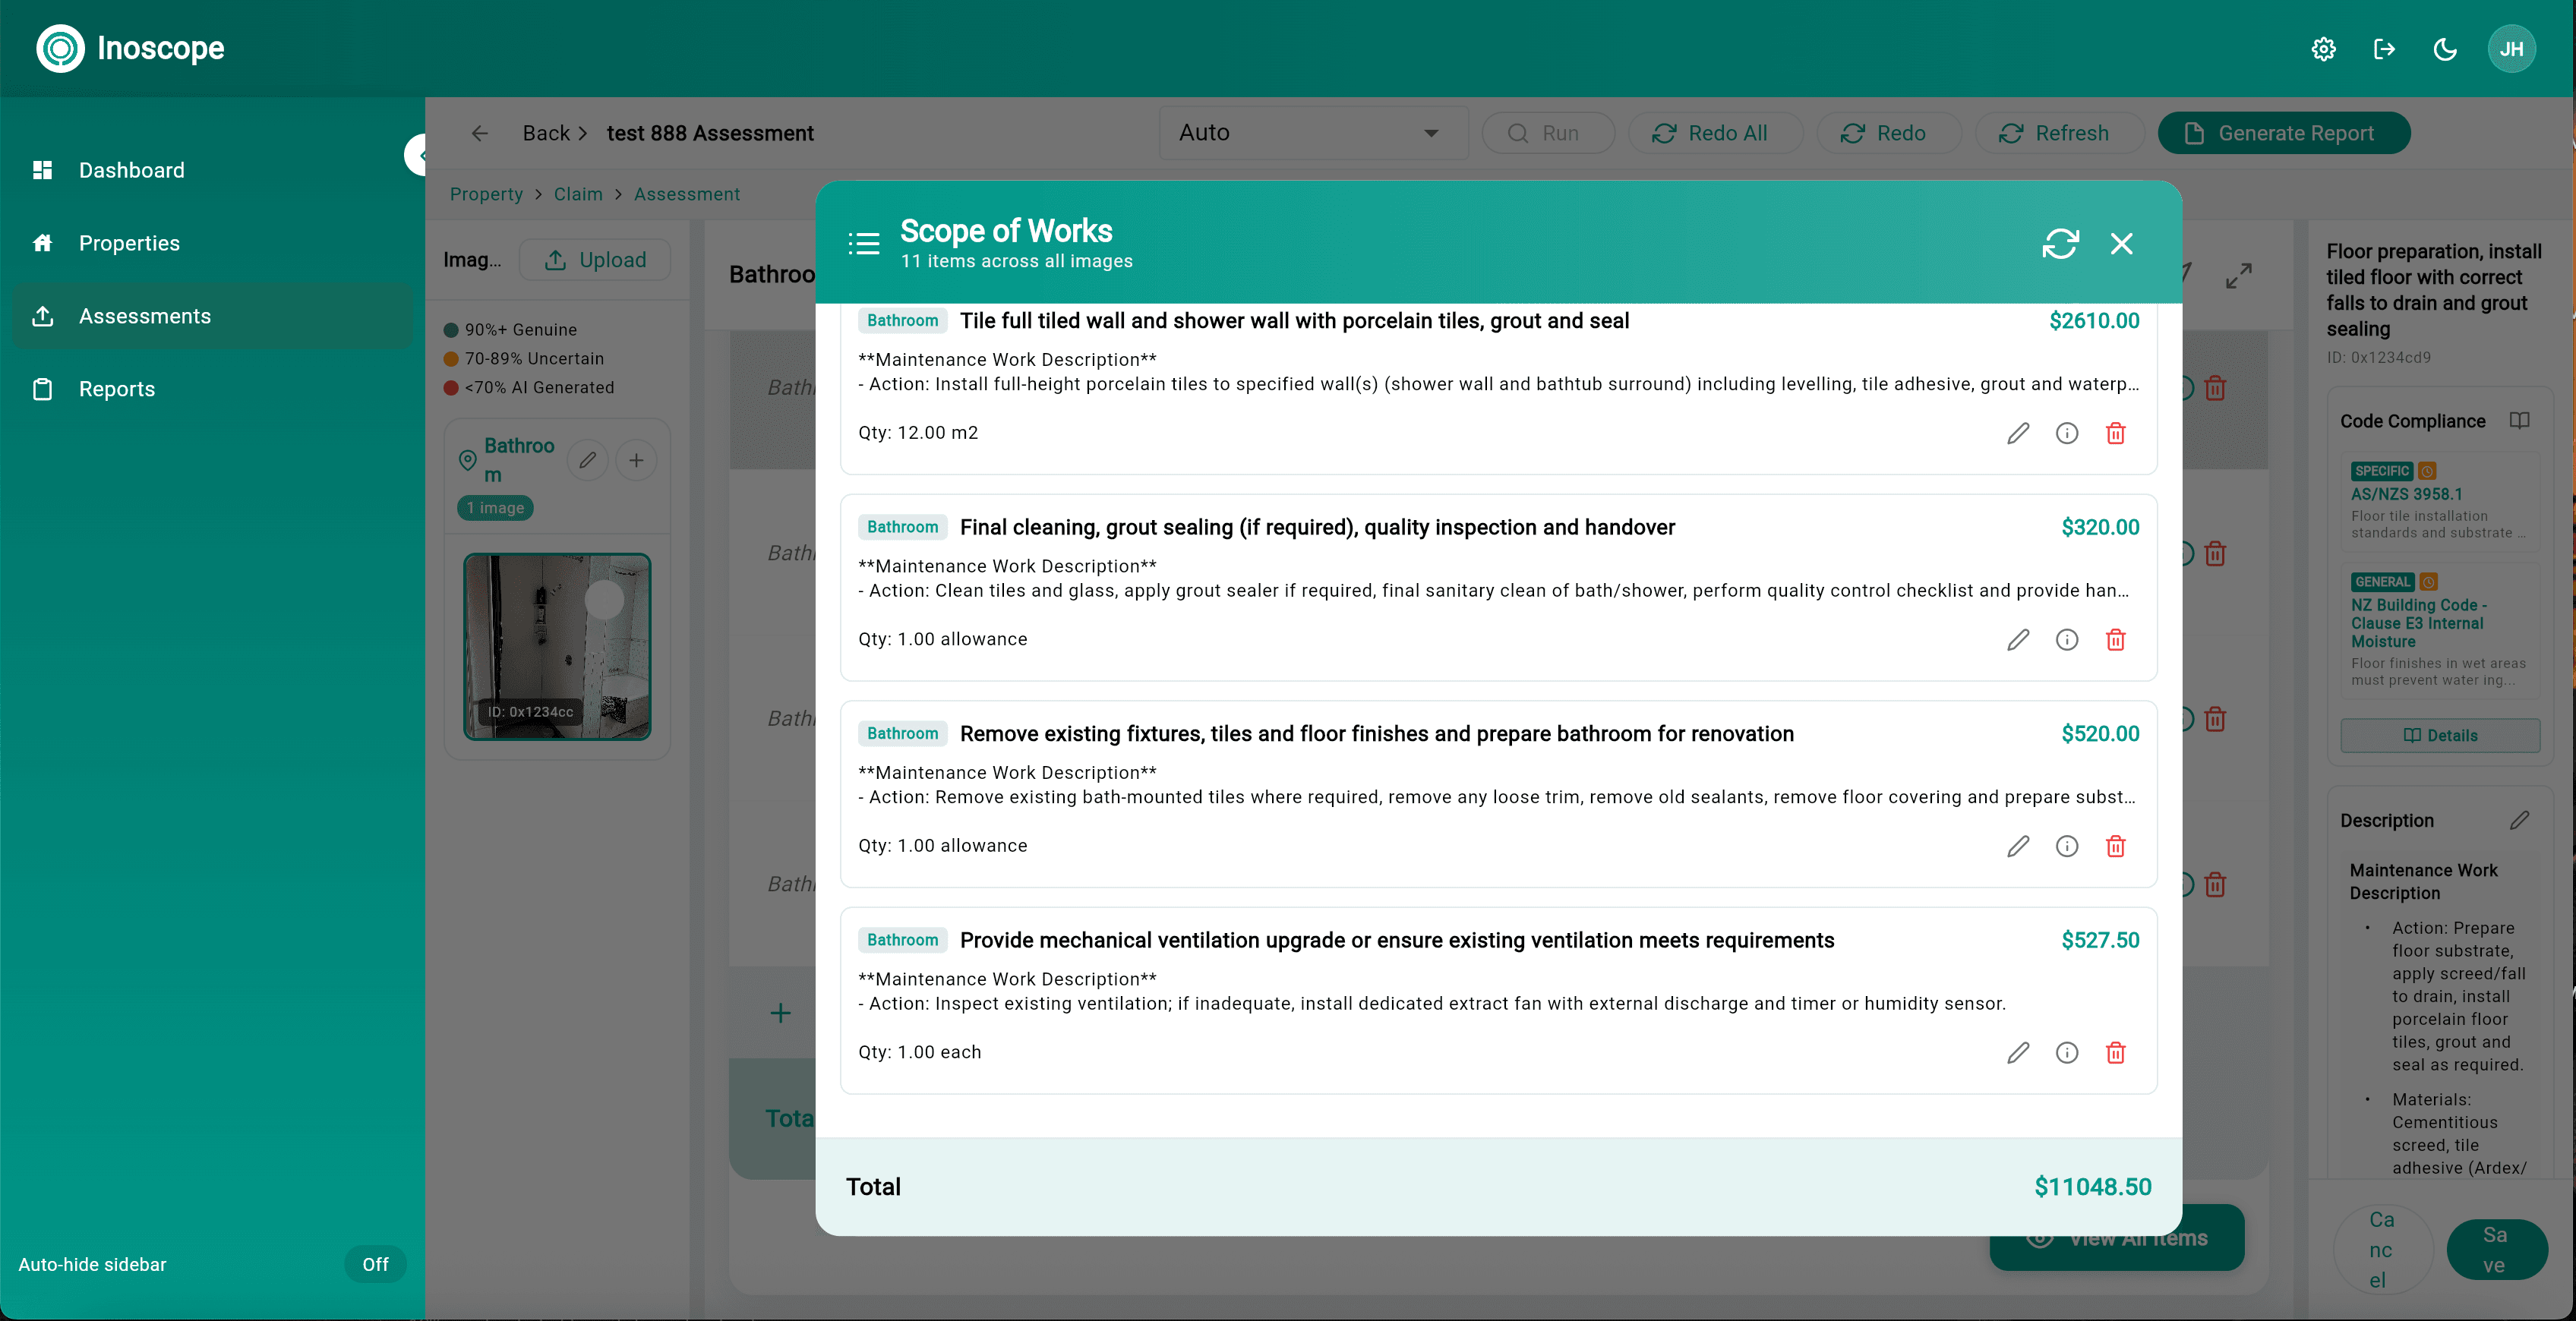
Task: Open the bathroom image thumbnail ID 0x1234cc
Action: pos(557,646)
